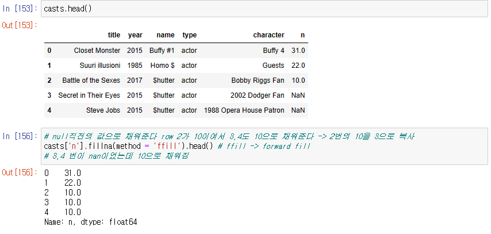Click the 'n' column header
Screen dimensions: 491x234
[302, 35]
